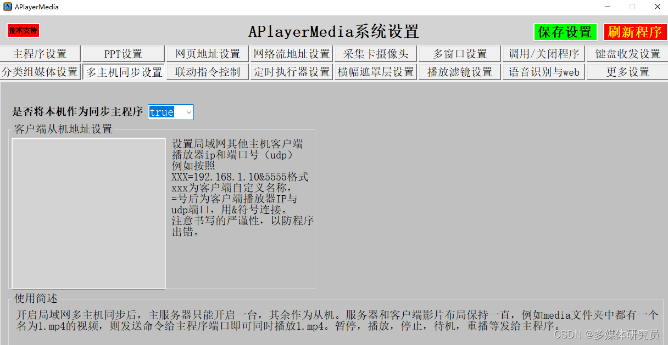
Task: Open the 主程序设置 tab
Action: point(40,54)
